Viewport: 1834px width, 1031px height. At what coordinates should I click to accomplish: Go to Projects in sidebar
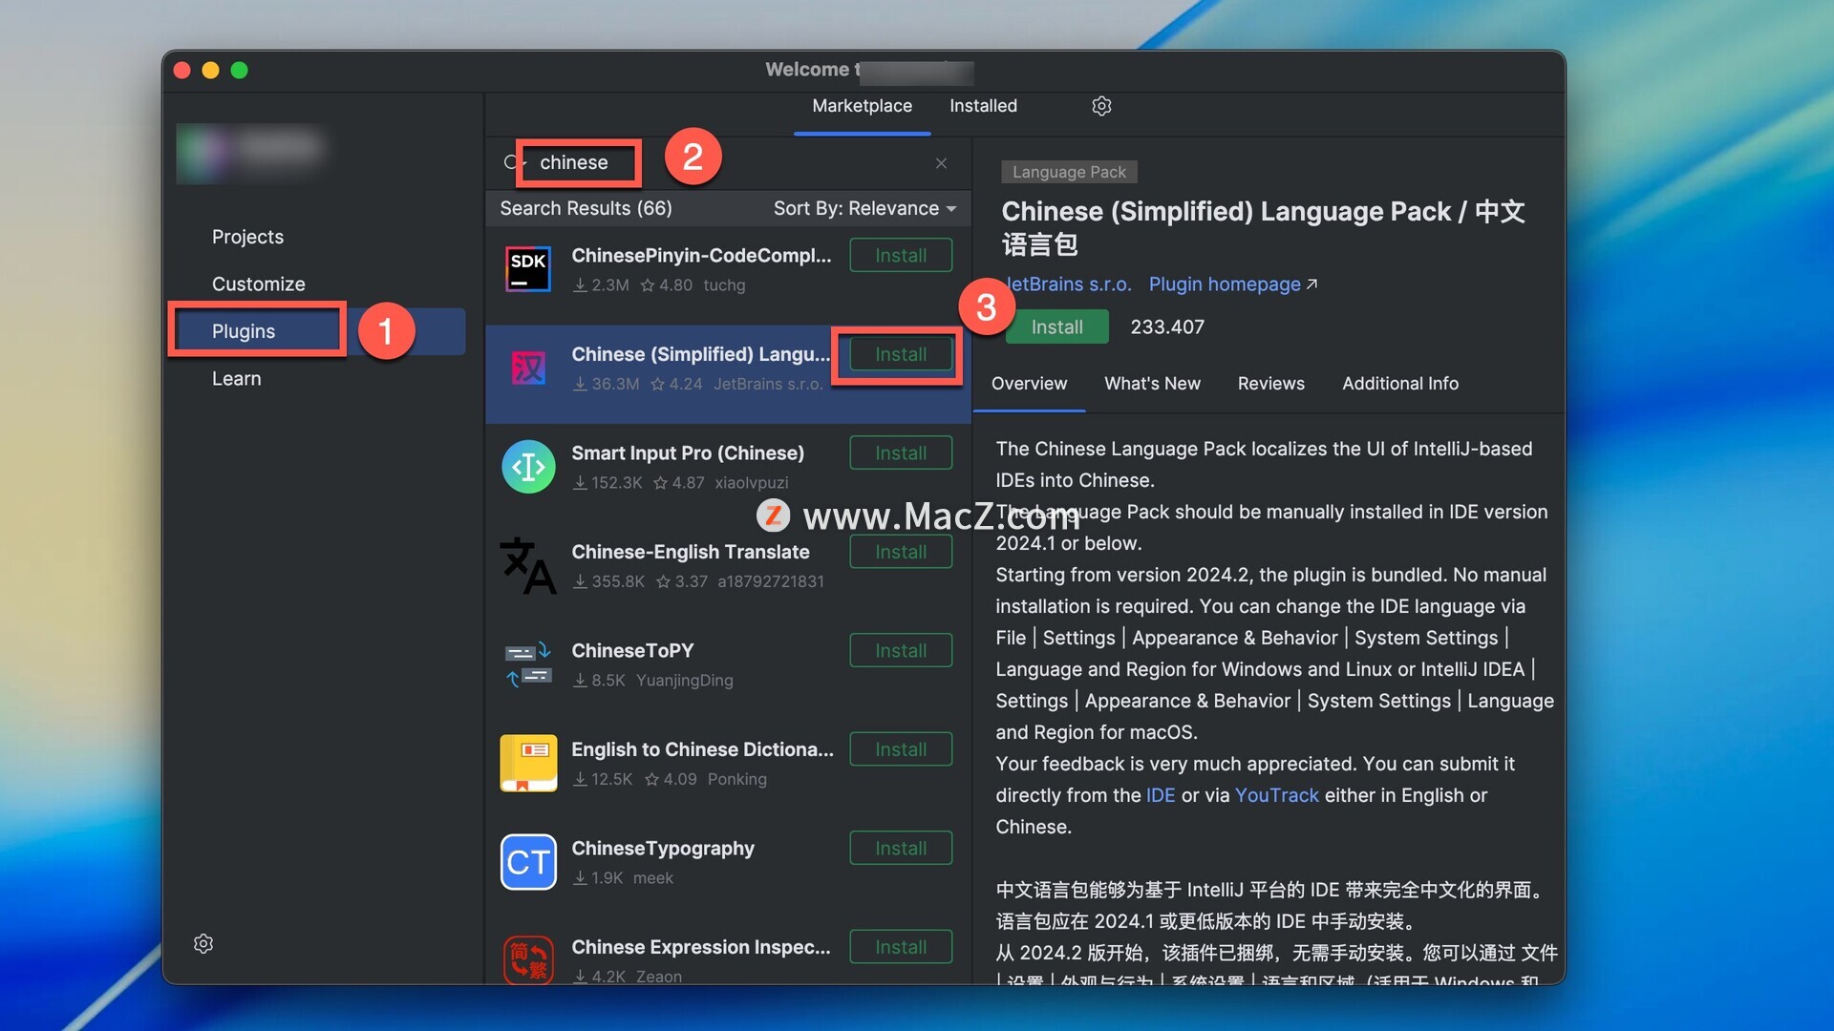point(247,237)
